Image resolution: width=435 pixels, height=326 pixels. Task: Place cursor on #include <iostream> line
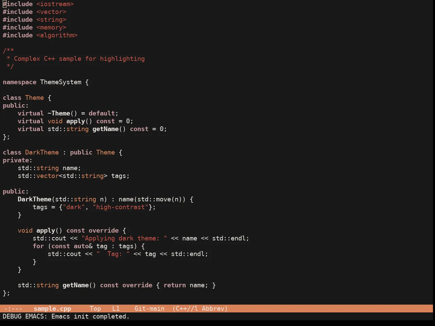point(38,4)
